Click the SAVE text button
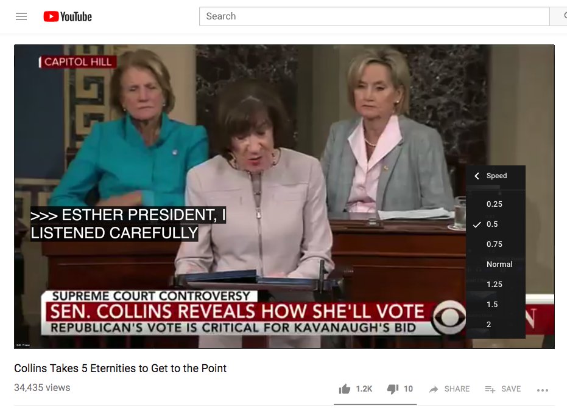The height and width of the screenshot is (408, 567). click(511, 389)
